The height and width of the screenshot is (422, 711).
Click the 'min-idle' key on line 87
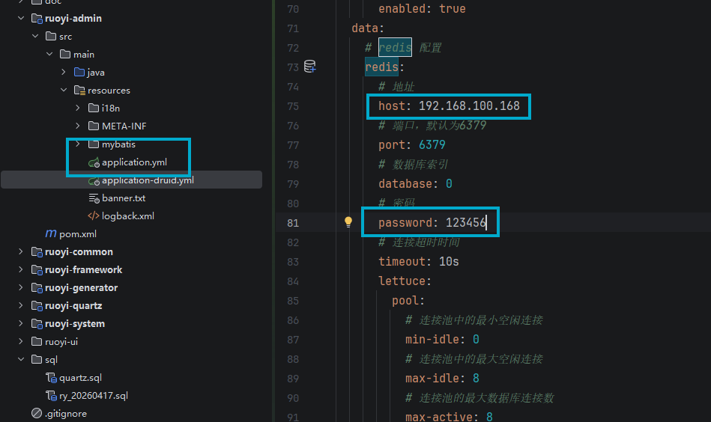[x=432, y=339]
